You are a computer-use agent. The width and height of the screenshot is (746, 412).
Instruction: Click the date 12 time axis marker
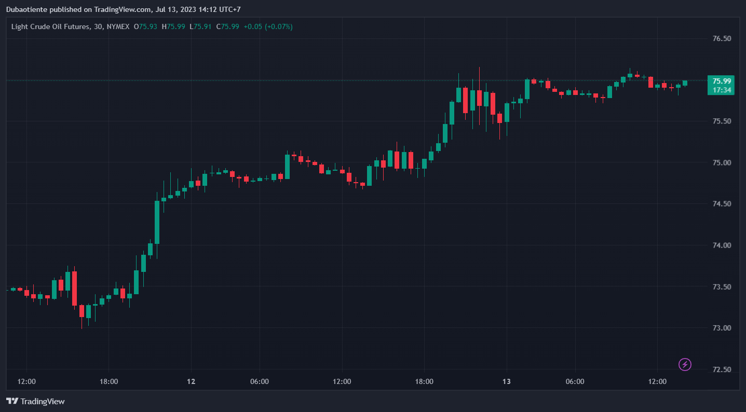191,381
